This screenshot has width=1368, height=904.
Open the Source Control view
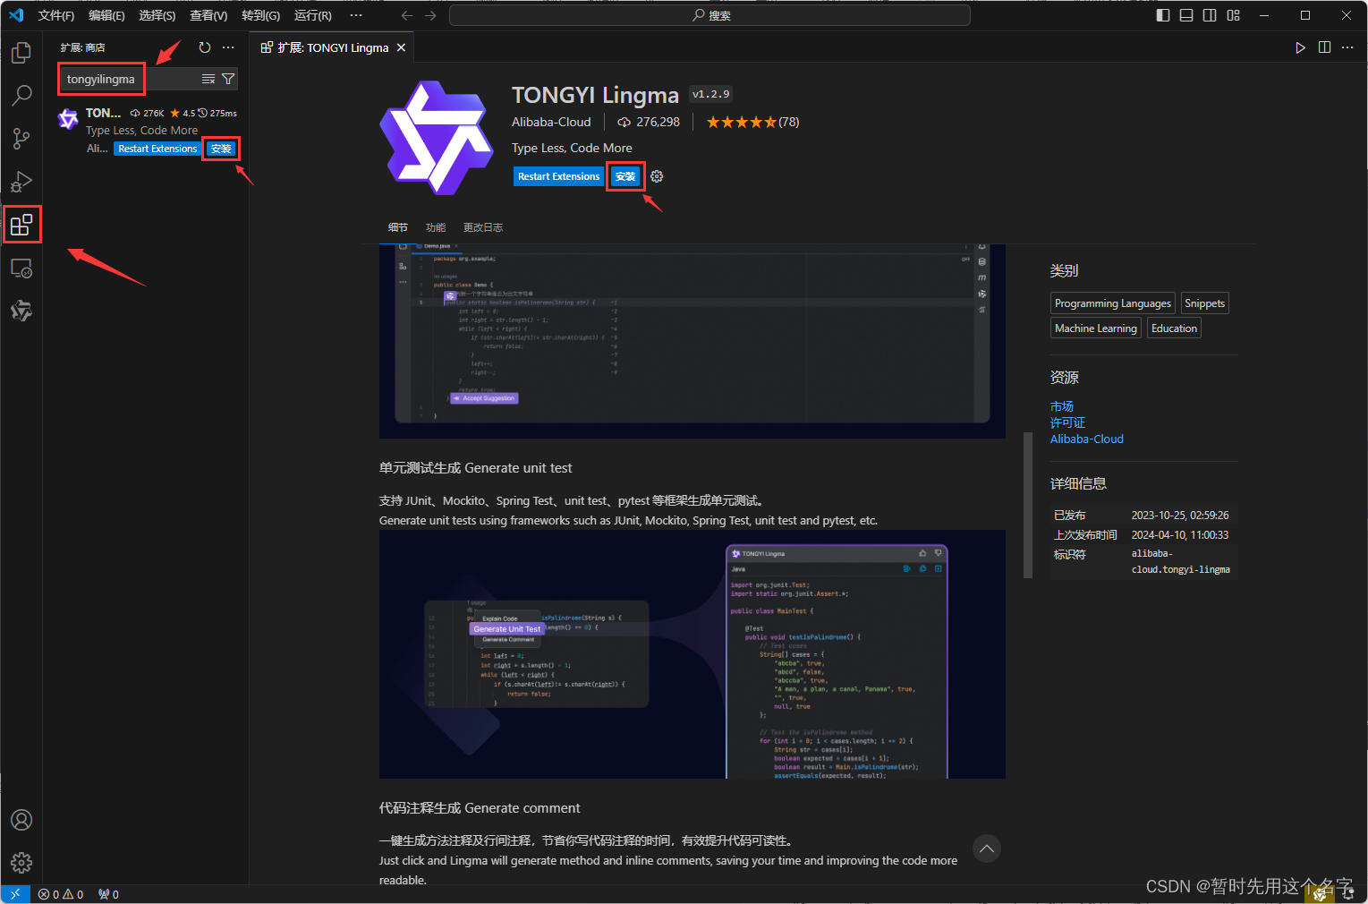pyautogui.click(x=21, y=139)
